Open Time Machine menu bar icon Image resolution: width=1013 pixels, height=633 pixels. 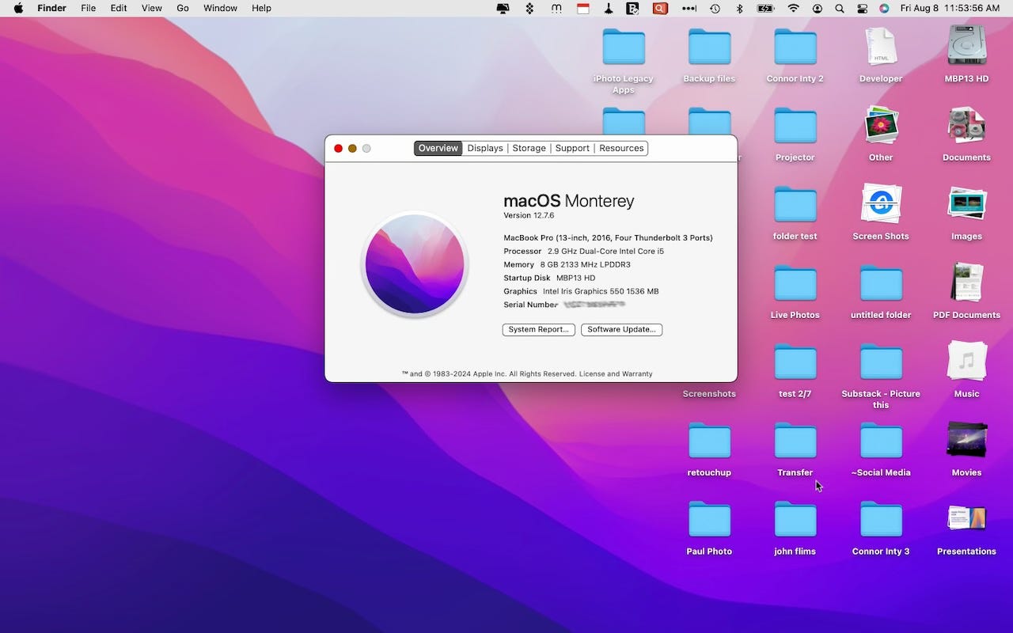point(715,8)
